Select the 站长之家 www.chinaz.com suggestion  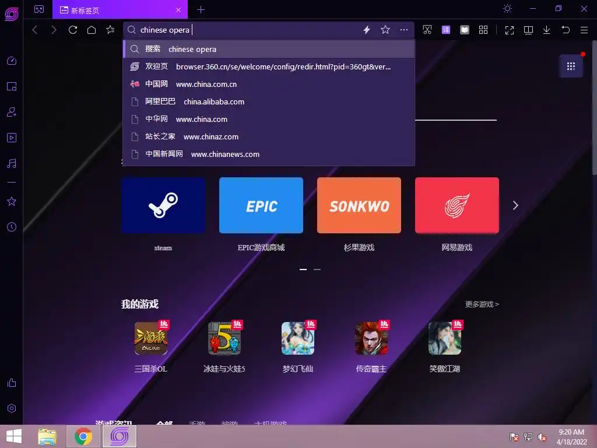click(x=269, y=136)
